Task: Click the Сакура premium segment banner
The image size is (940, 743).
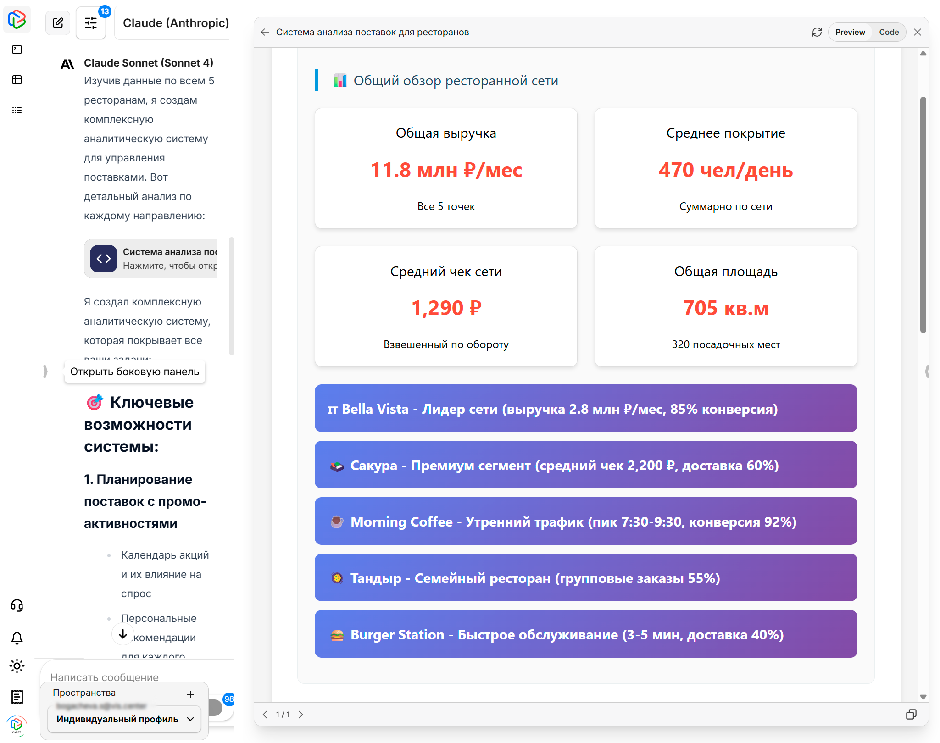Action: [586, 465]
